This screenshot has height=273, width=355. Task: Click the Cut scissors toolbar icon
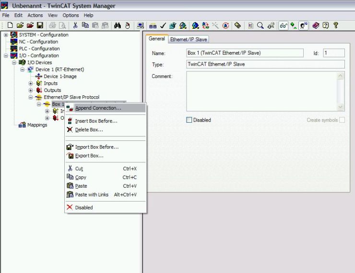point(75,25)
